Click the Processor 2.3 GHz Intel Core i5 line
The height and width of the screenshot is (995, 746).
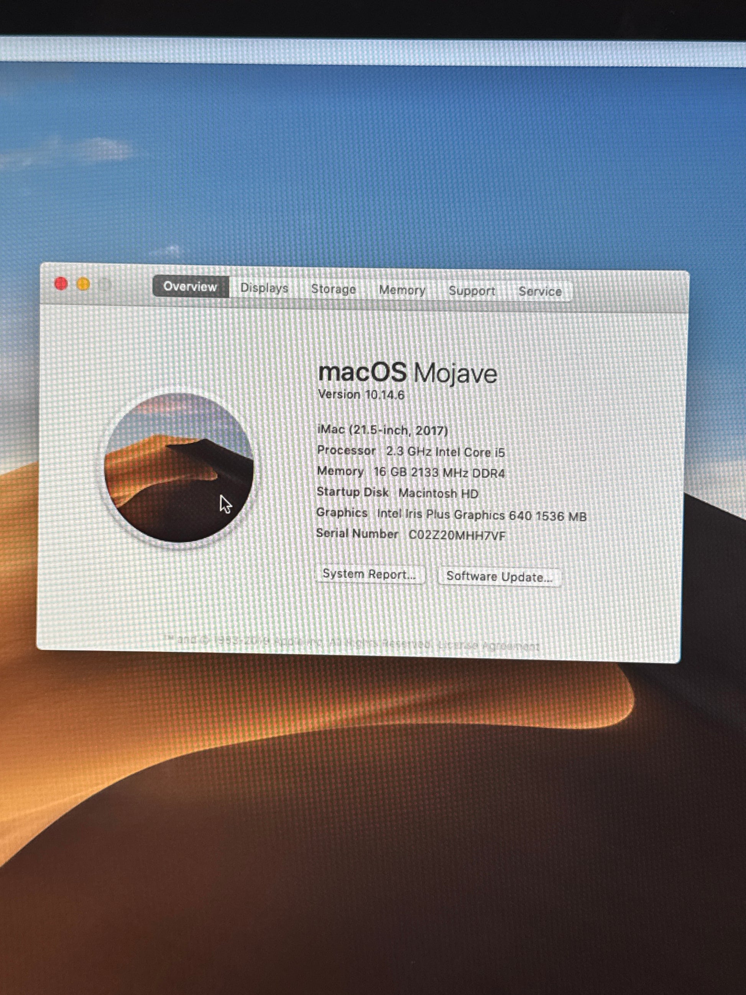tap(411, 452)
